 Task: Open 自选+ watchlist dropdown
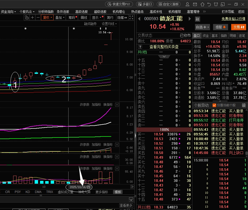[202, 27]
